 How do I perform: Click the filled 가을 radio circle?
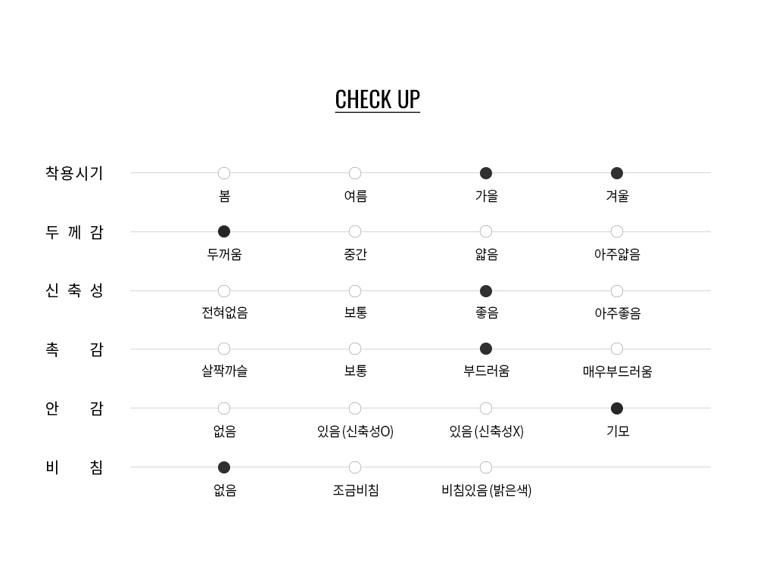(486, 173)
